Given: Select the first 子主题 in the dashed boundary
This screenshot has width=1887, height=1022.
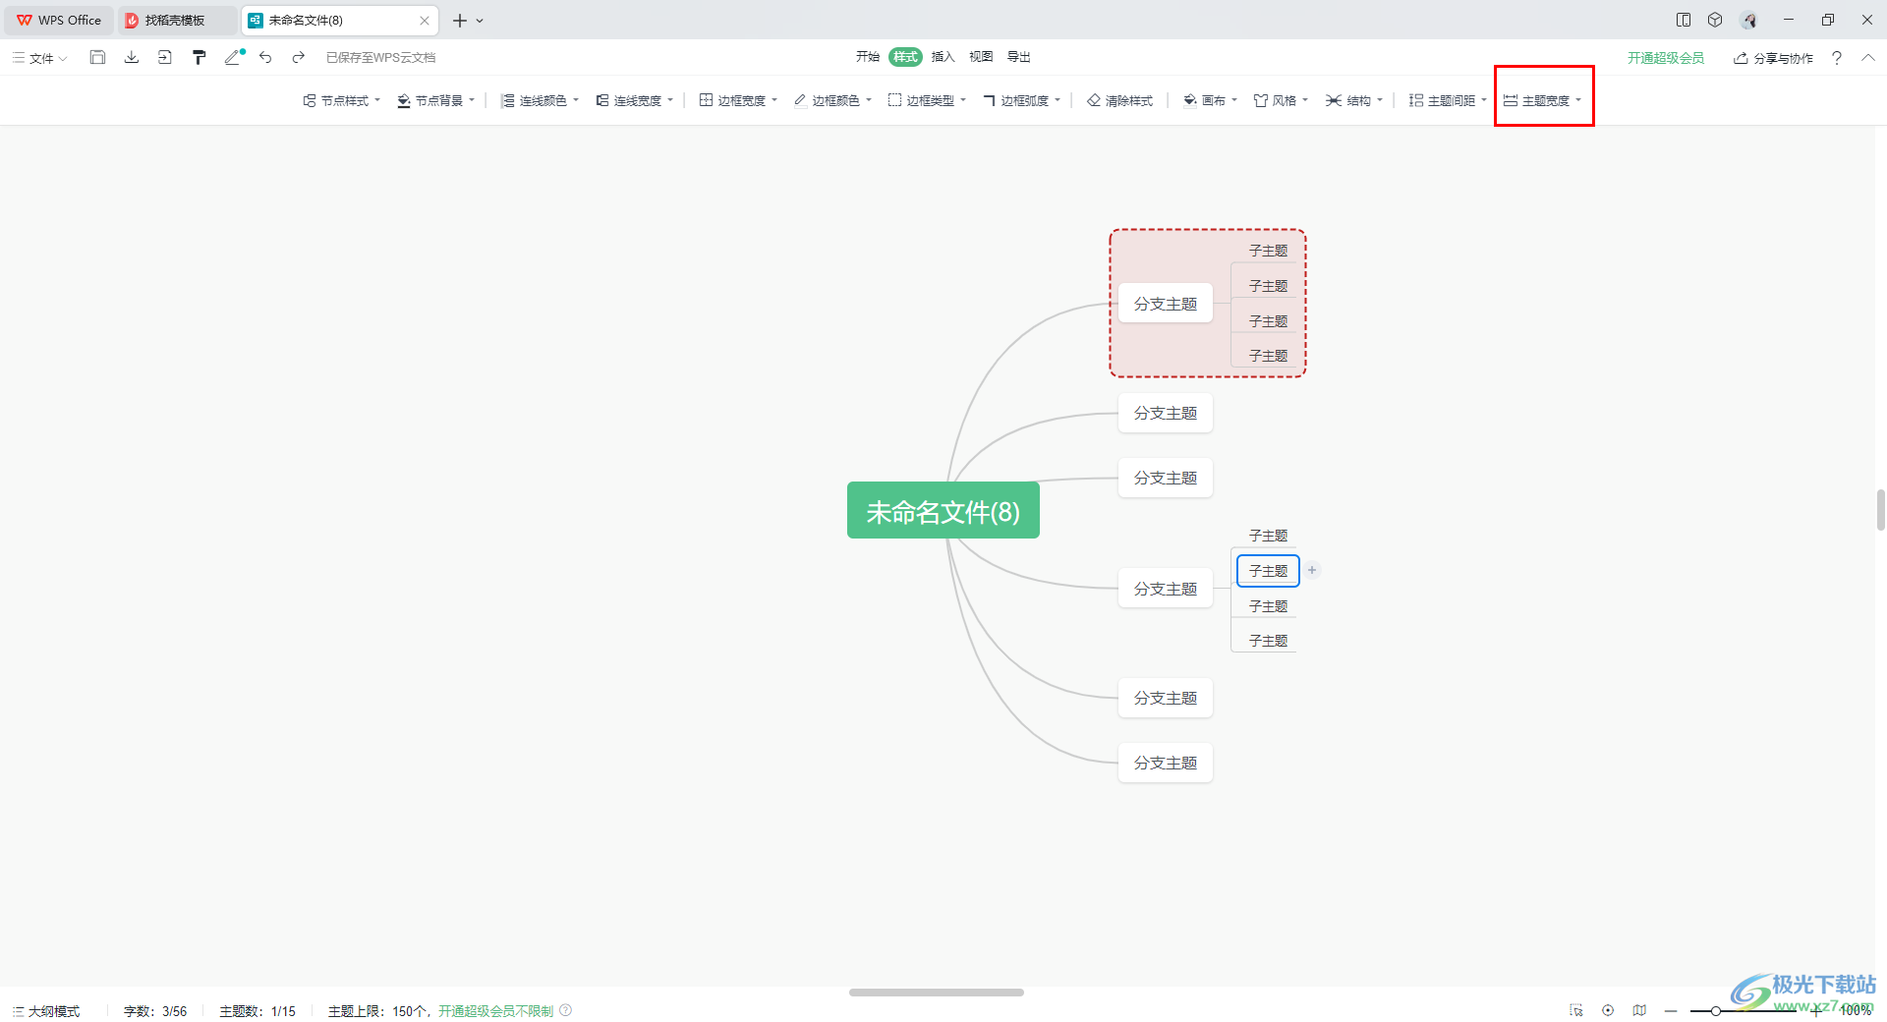Looking at the screenshot, I should click(1268, 251).
